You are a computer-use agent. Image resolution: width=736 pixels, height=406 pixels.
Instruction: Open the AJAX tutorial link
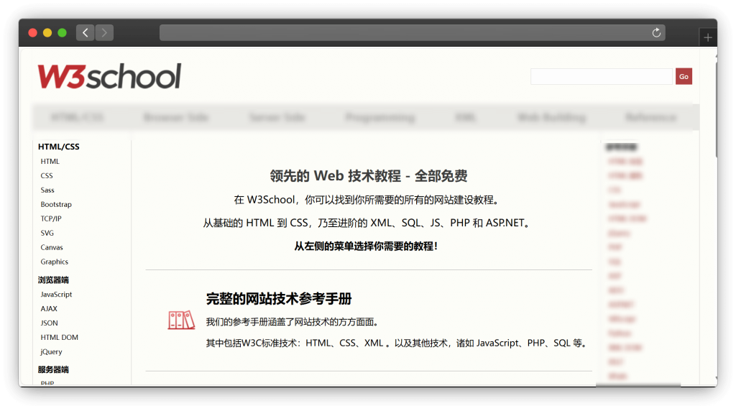(49, 309)
